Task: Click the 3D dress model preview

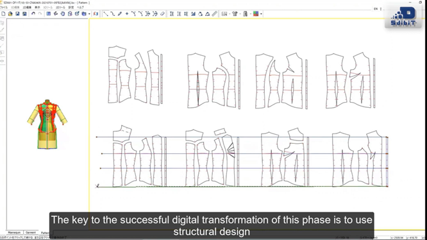Action: [47, 124]
